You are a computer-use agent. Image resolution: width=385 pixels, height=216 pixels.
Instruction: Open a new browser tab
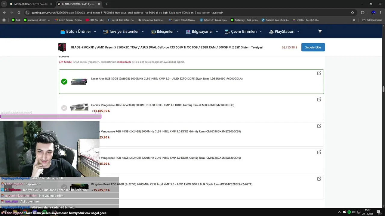106,4
